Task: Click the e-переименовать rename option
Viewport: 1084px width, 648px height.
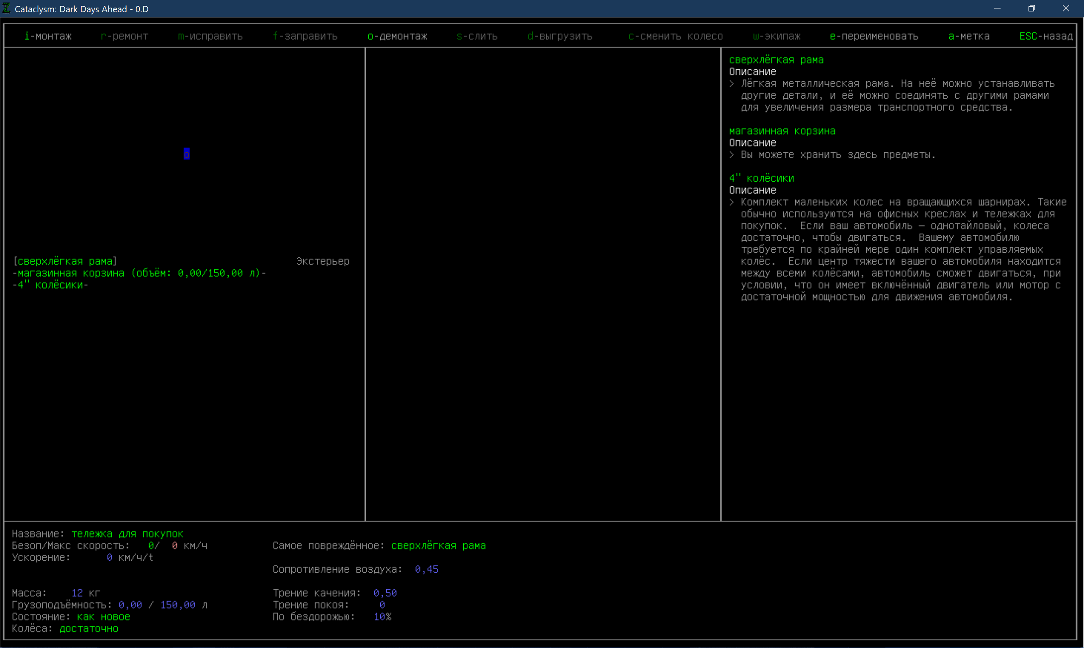Action: 874,36
